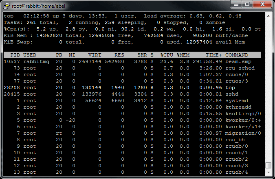Image resolution: width=275 pixels, height=179 pixels.
Task: Click the rcuob/4 command name
Action: coord(237,172)
